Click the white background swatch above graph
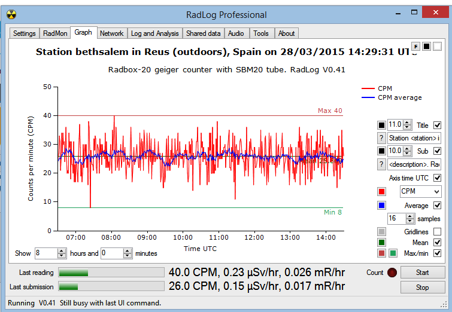Viewport: 452px width, 312px height. (x=437, y=47)
